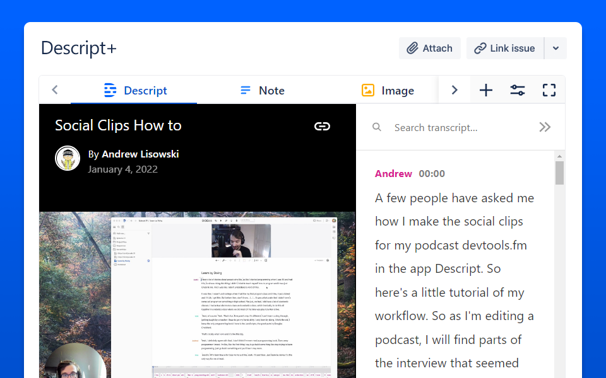Jump to the 00:00 transcript timestamp
Viewport: 606px width, 378px height.
click(x=432, y=174)
